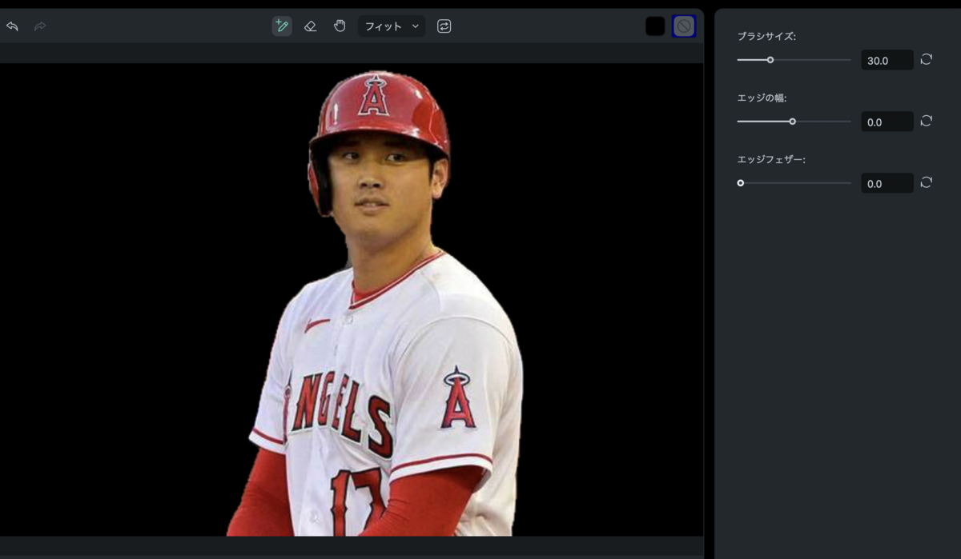Select the hand pan tool
The width and height of the screenshot is (961, 559).
(340, 26)
